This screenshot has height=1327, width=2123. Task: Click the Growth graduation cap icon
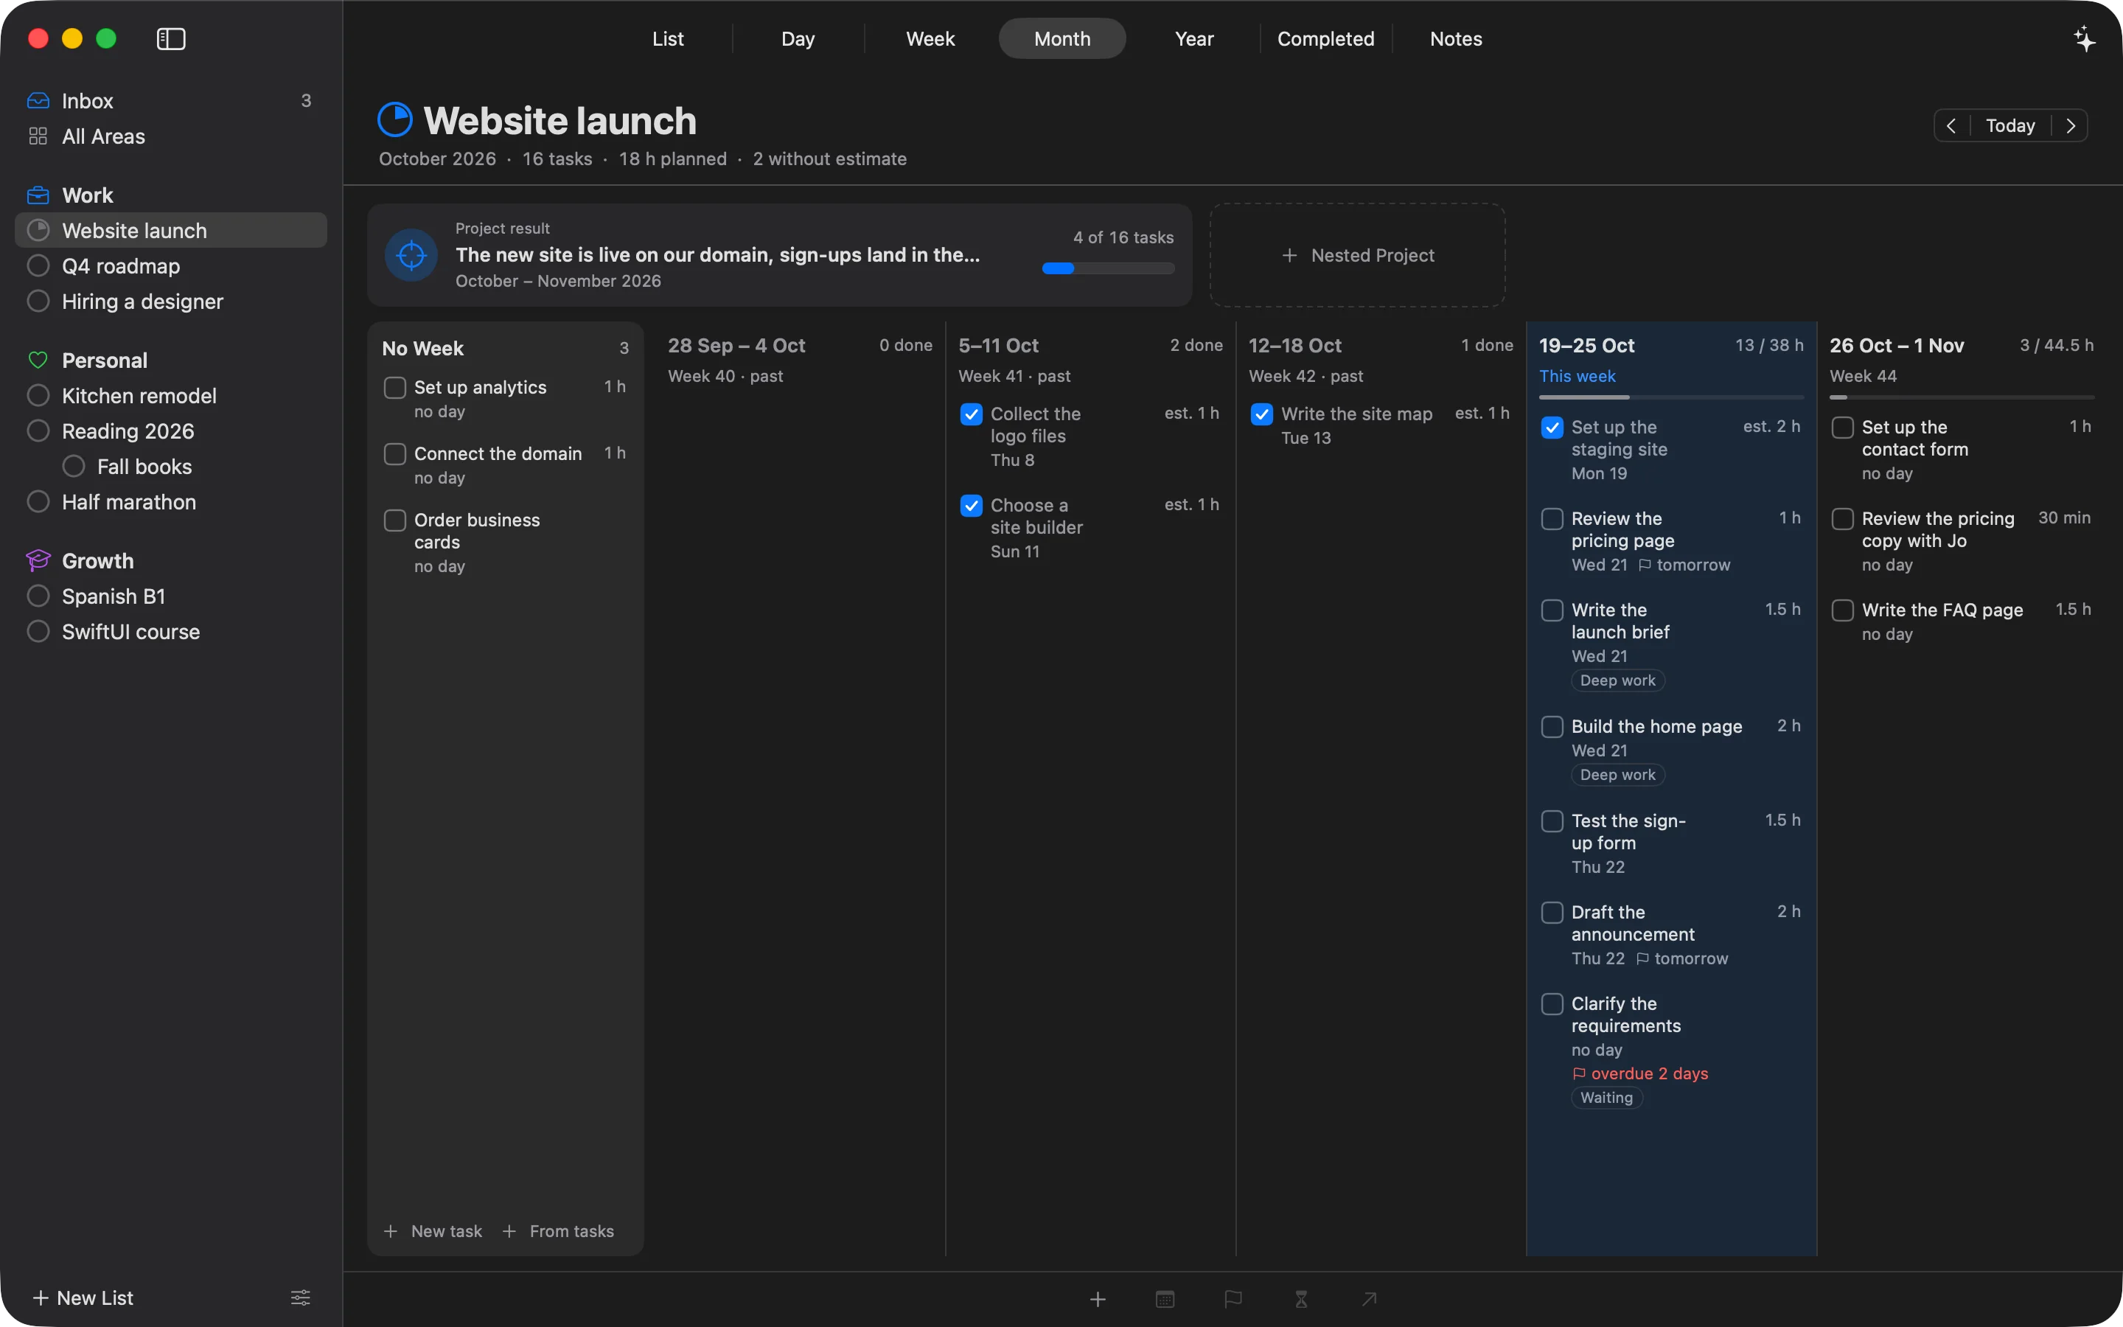point(38,560)
